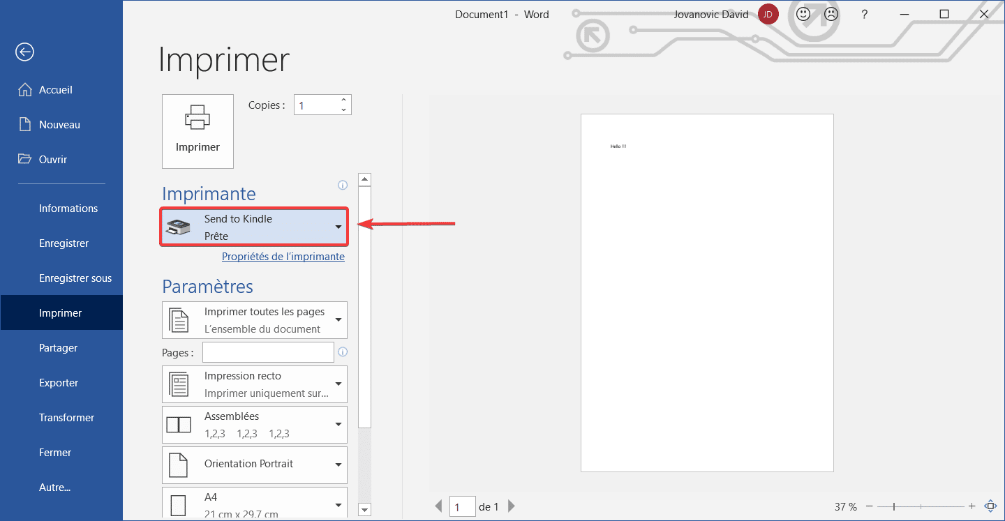1005x521 pixels.
Task: Go to the previous preview page
Action: 439,506
